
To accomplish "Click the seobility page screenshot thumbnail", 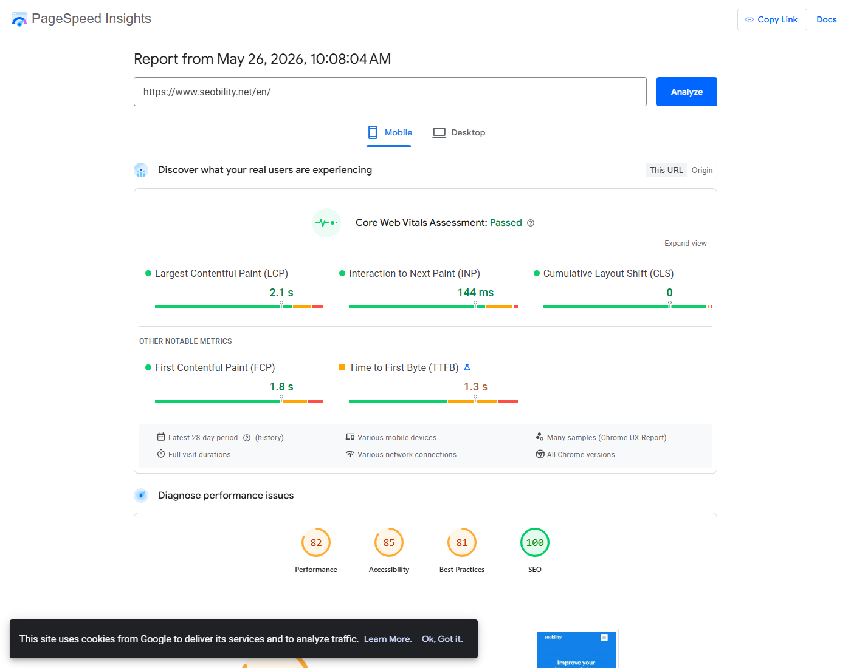I will point(576,649).
